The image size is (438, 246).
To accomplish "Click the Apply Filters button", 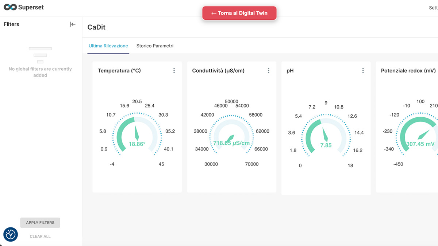I will [x=40, y=223].
